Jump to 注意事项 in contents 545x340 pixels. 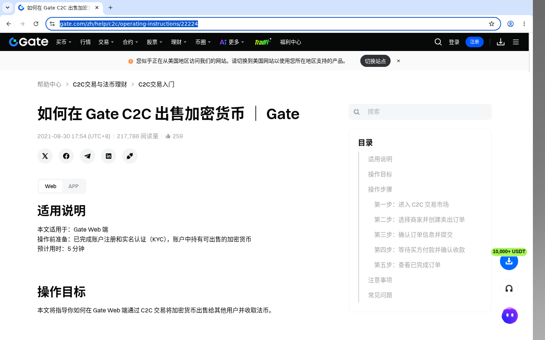pos(380,280)
